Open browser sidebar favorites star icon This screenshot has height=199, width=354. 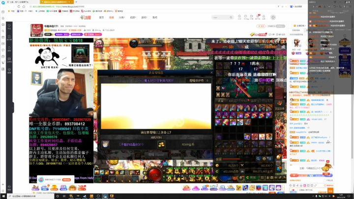[x=3, y=18]
